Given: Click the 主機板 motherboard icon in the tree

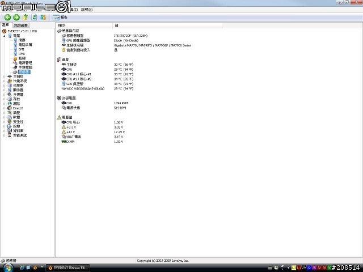Looking at the screenshot, I should tap(10, 76).
